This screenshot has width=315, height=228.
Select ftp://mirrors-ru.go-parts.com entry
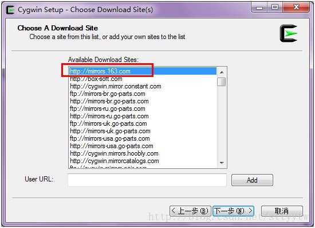pyautogui.click(x=143, y=109)
